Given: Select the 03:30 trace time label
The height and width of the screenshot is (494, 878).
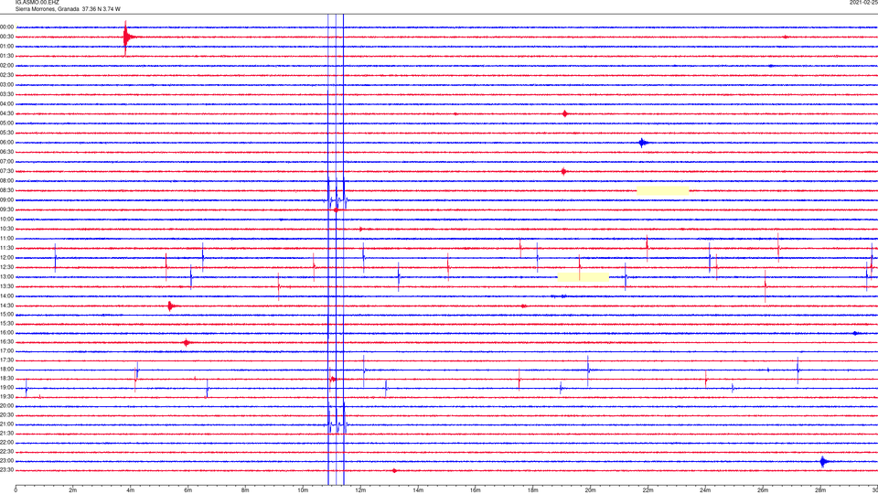Looking at the screenshot, I should pos(7,94).
